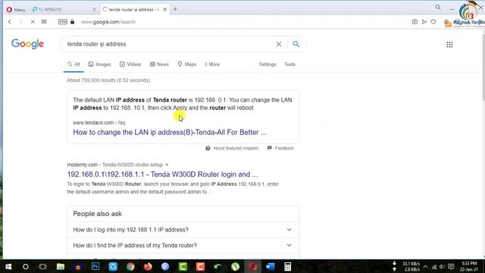Image resolution: width=485 pixels, height=273 pixels.
Task: Expand How do I find Tenda router IP question
Action: 183,246
